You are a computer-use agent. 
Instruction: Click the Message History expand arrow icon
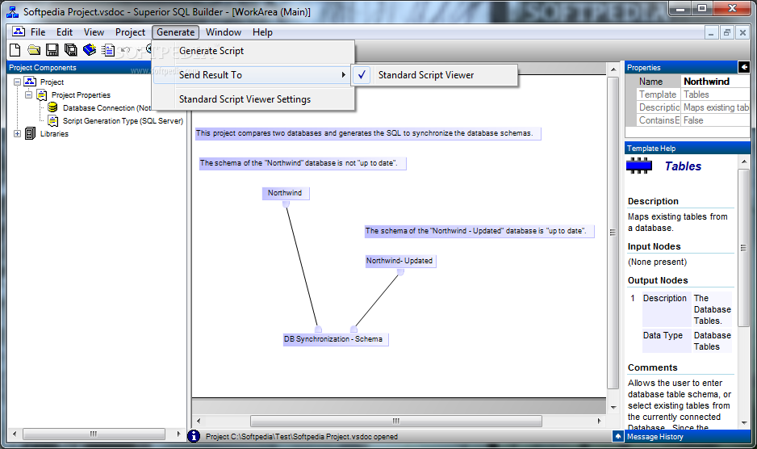618,436
